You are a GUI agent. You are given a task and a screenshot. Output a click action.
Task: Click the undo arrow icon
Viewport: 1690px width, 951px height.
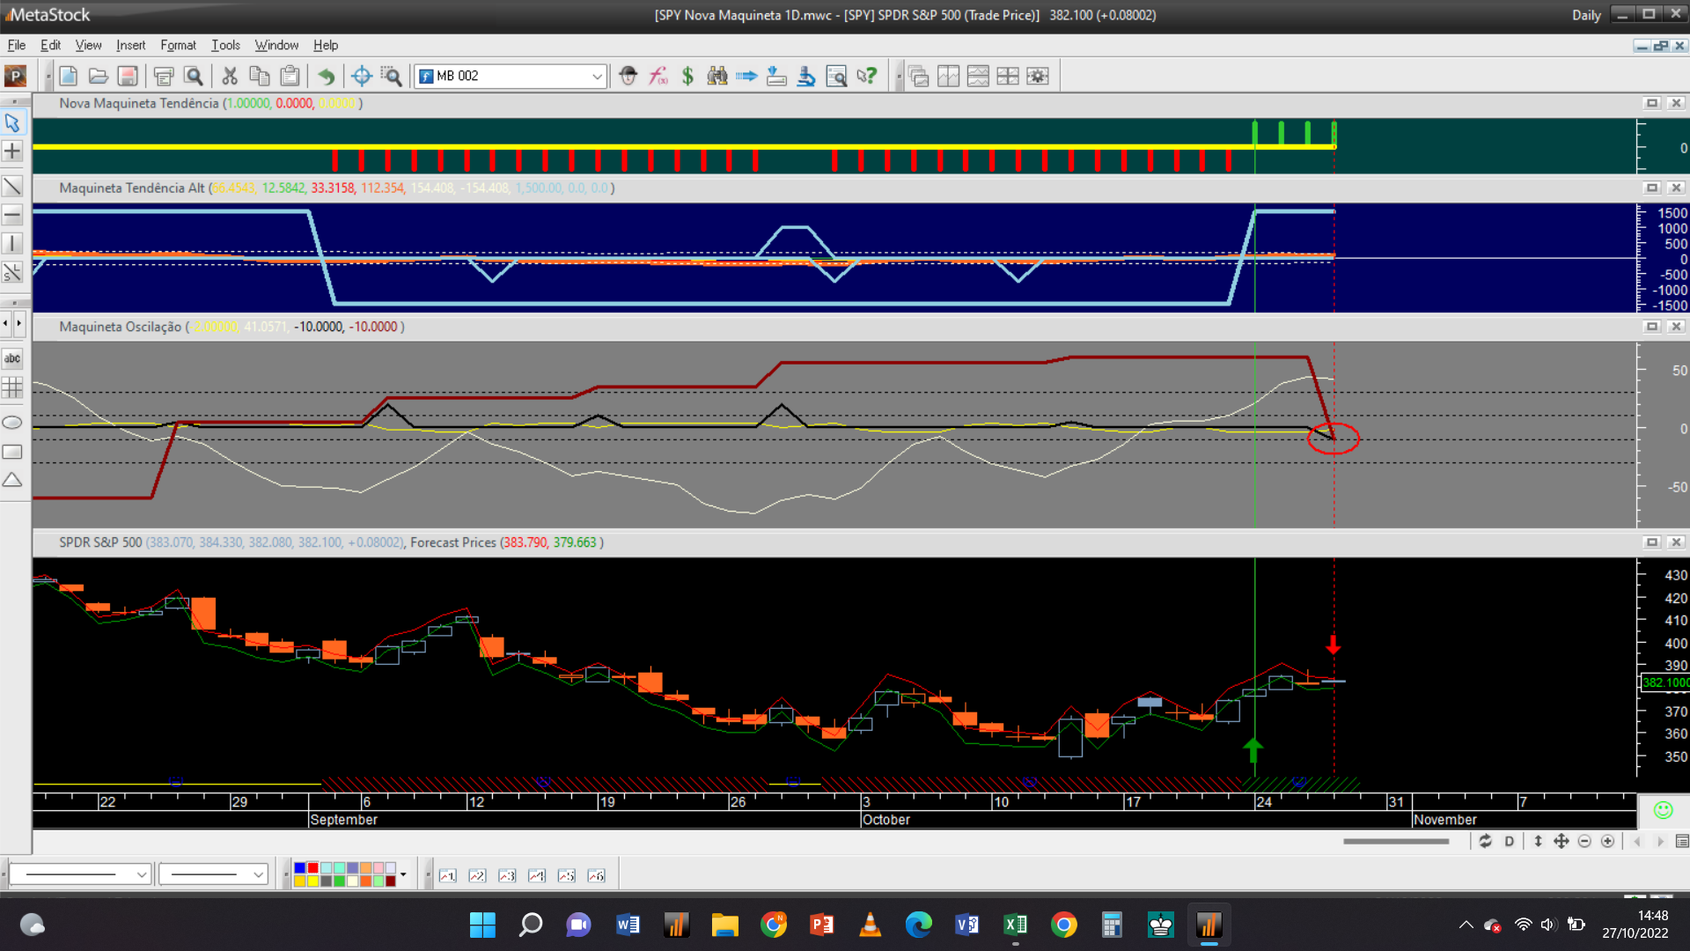click(326, 77)
